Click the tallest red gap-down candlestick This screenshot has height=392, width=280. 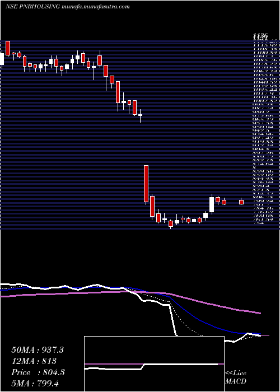146,184
